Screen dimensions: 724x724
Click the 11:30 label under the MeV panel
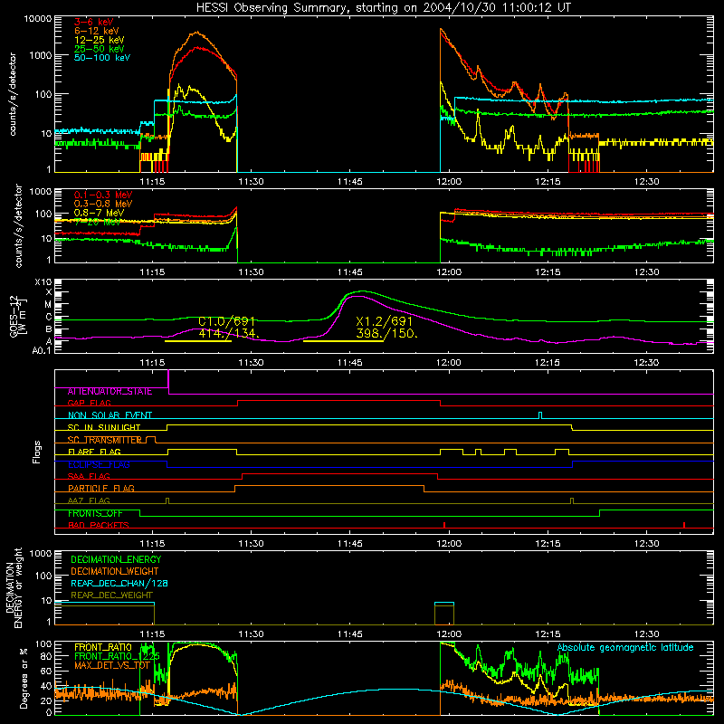(x=251, y=272)
